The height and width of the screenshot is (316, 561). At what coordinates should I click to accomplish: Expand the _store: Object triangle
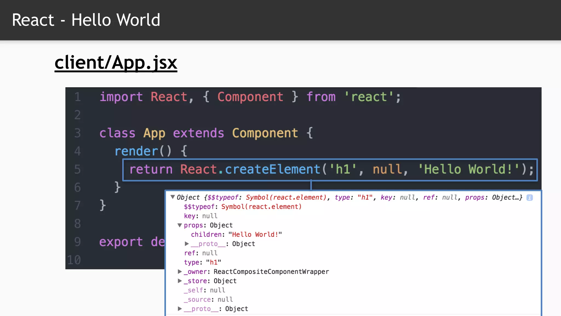[x=180, y=281]
